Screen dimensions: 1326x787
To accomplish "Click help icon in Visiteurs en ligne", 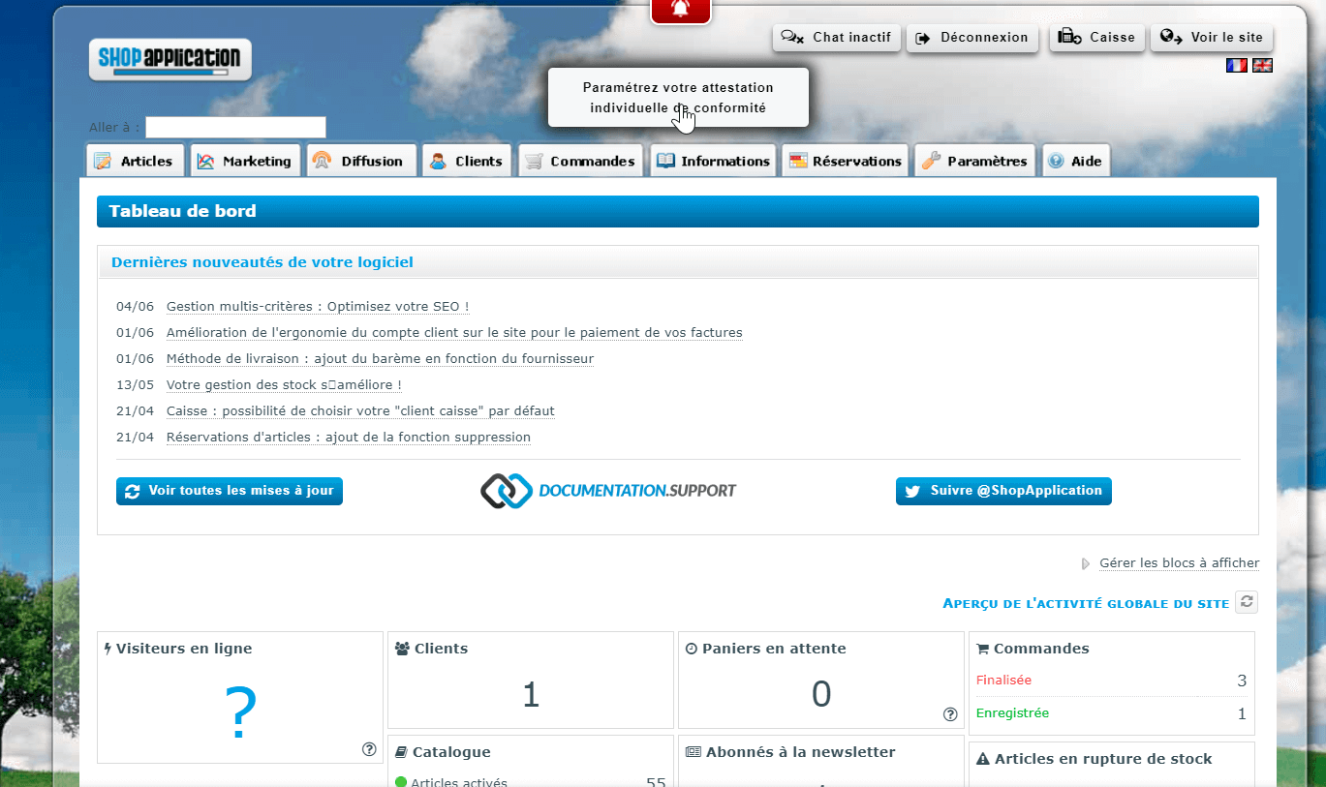I will tap(369, 748).
